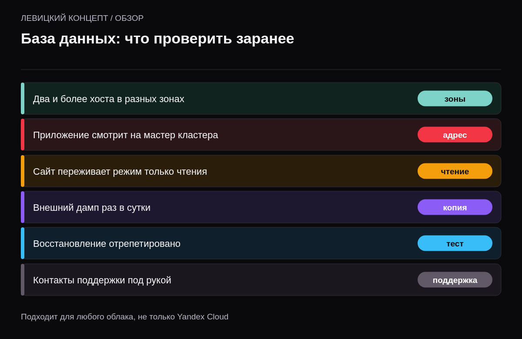Click the 'Восстановление отрепетировано' item
This screenshot has width=522, height=339.
tap(261, 243)
